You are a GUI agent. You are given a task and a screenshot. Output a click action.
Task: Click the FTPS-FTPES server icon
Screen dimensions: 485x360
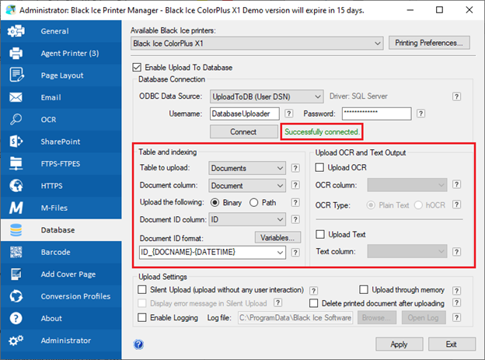click(x=16, y=163)
